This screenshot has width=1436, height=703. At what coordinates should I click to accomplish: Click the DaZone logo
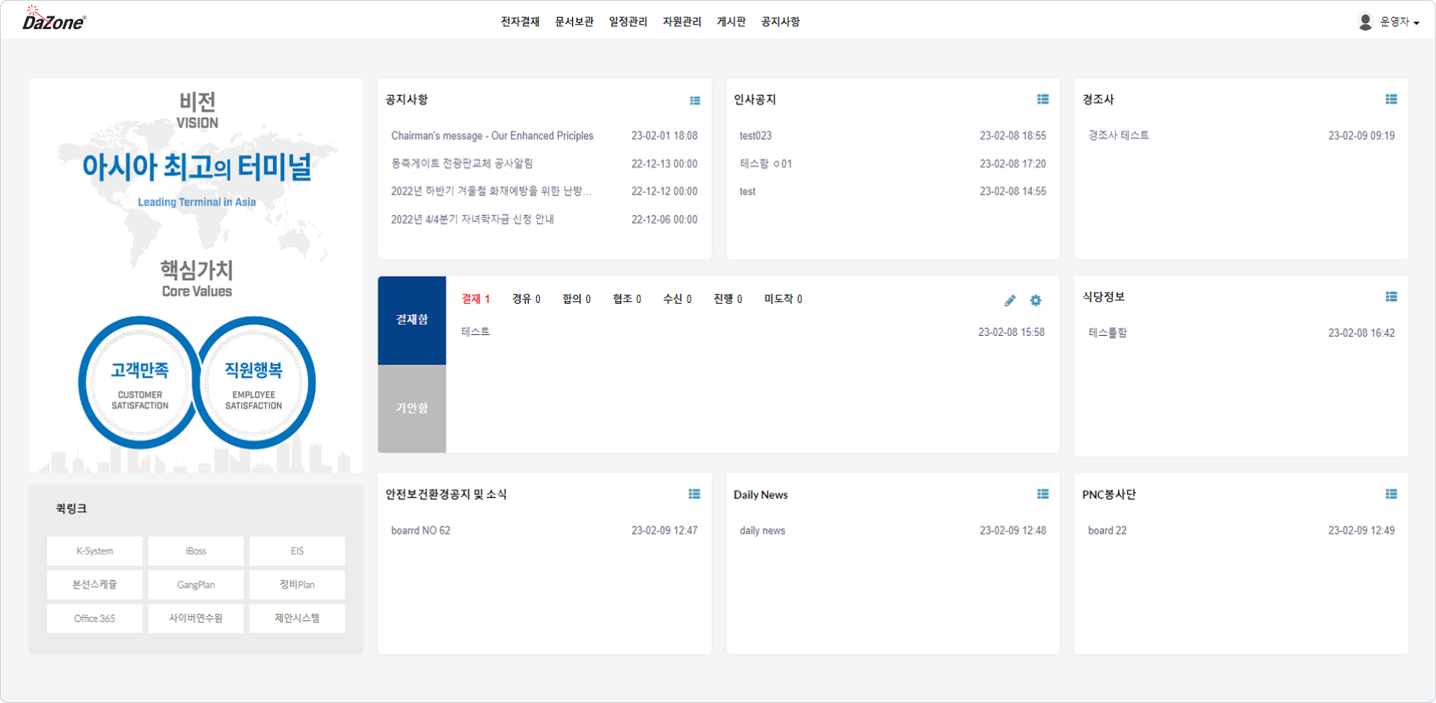coord(54,19)
